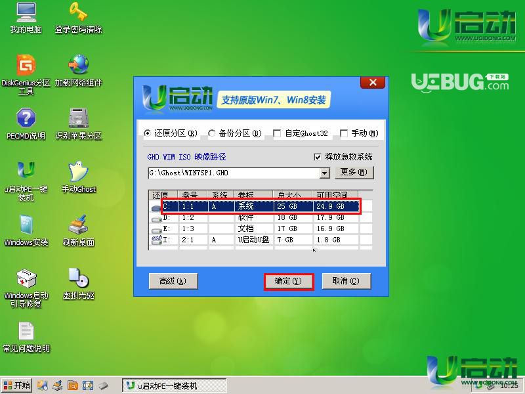This screenshot has height=394, width=525.
Task: Select the E: 文档 partition row
Action: point(260,229)
